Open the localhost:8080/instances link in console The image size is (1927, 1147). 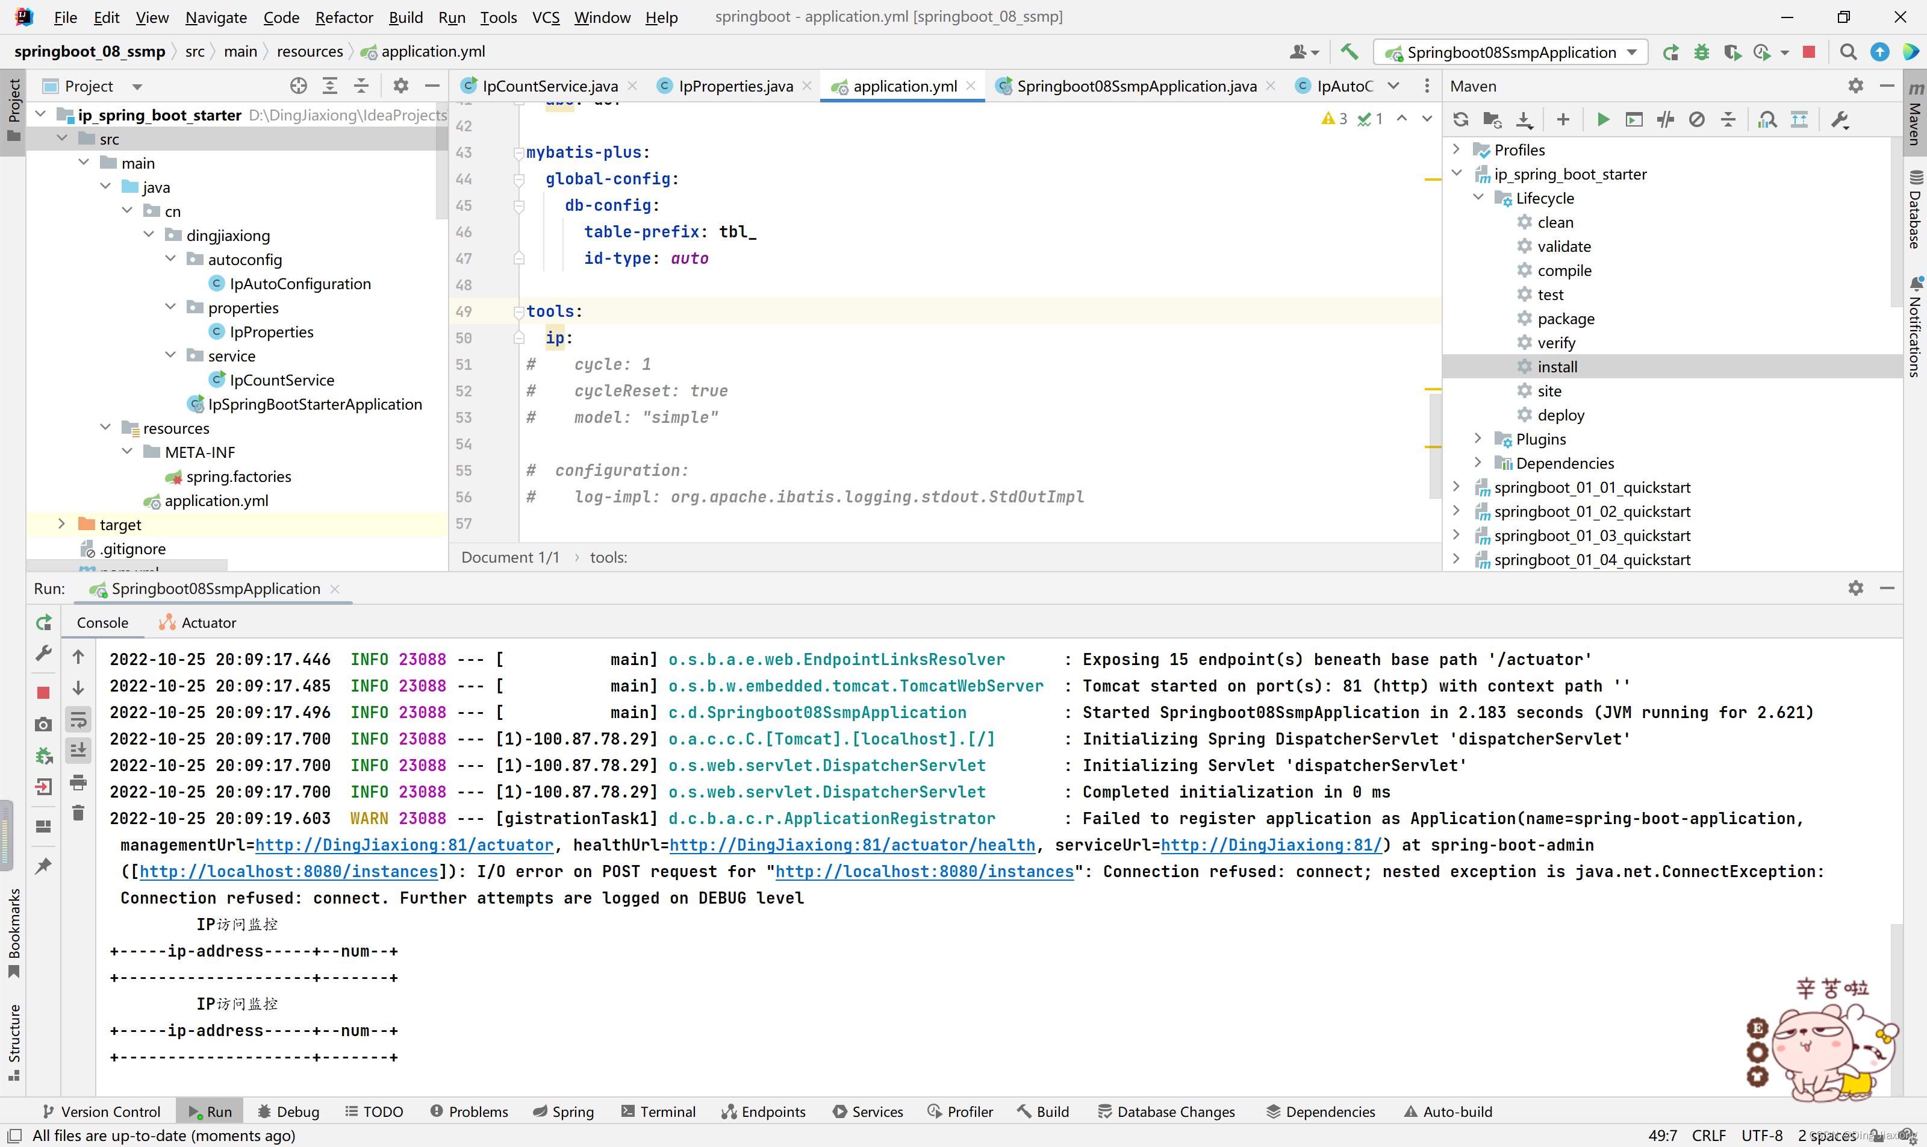click(288, 871)
